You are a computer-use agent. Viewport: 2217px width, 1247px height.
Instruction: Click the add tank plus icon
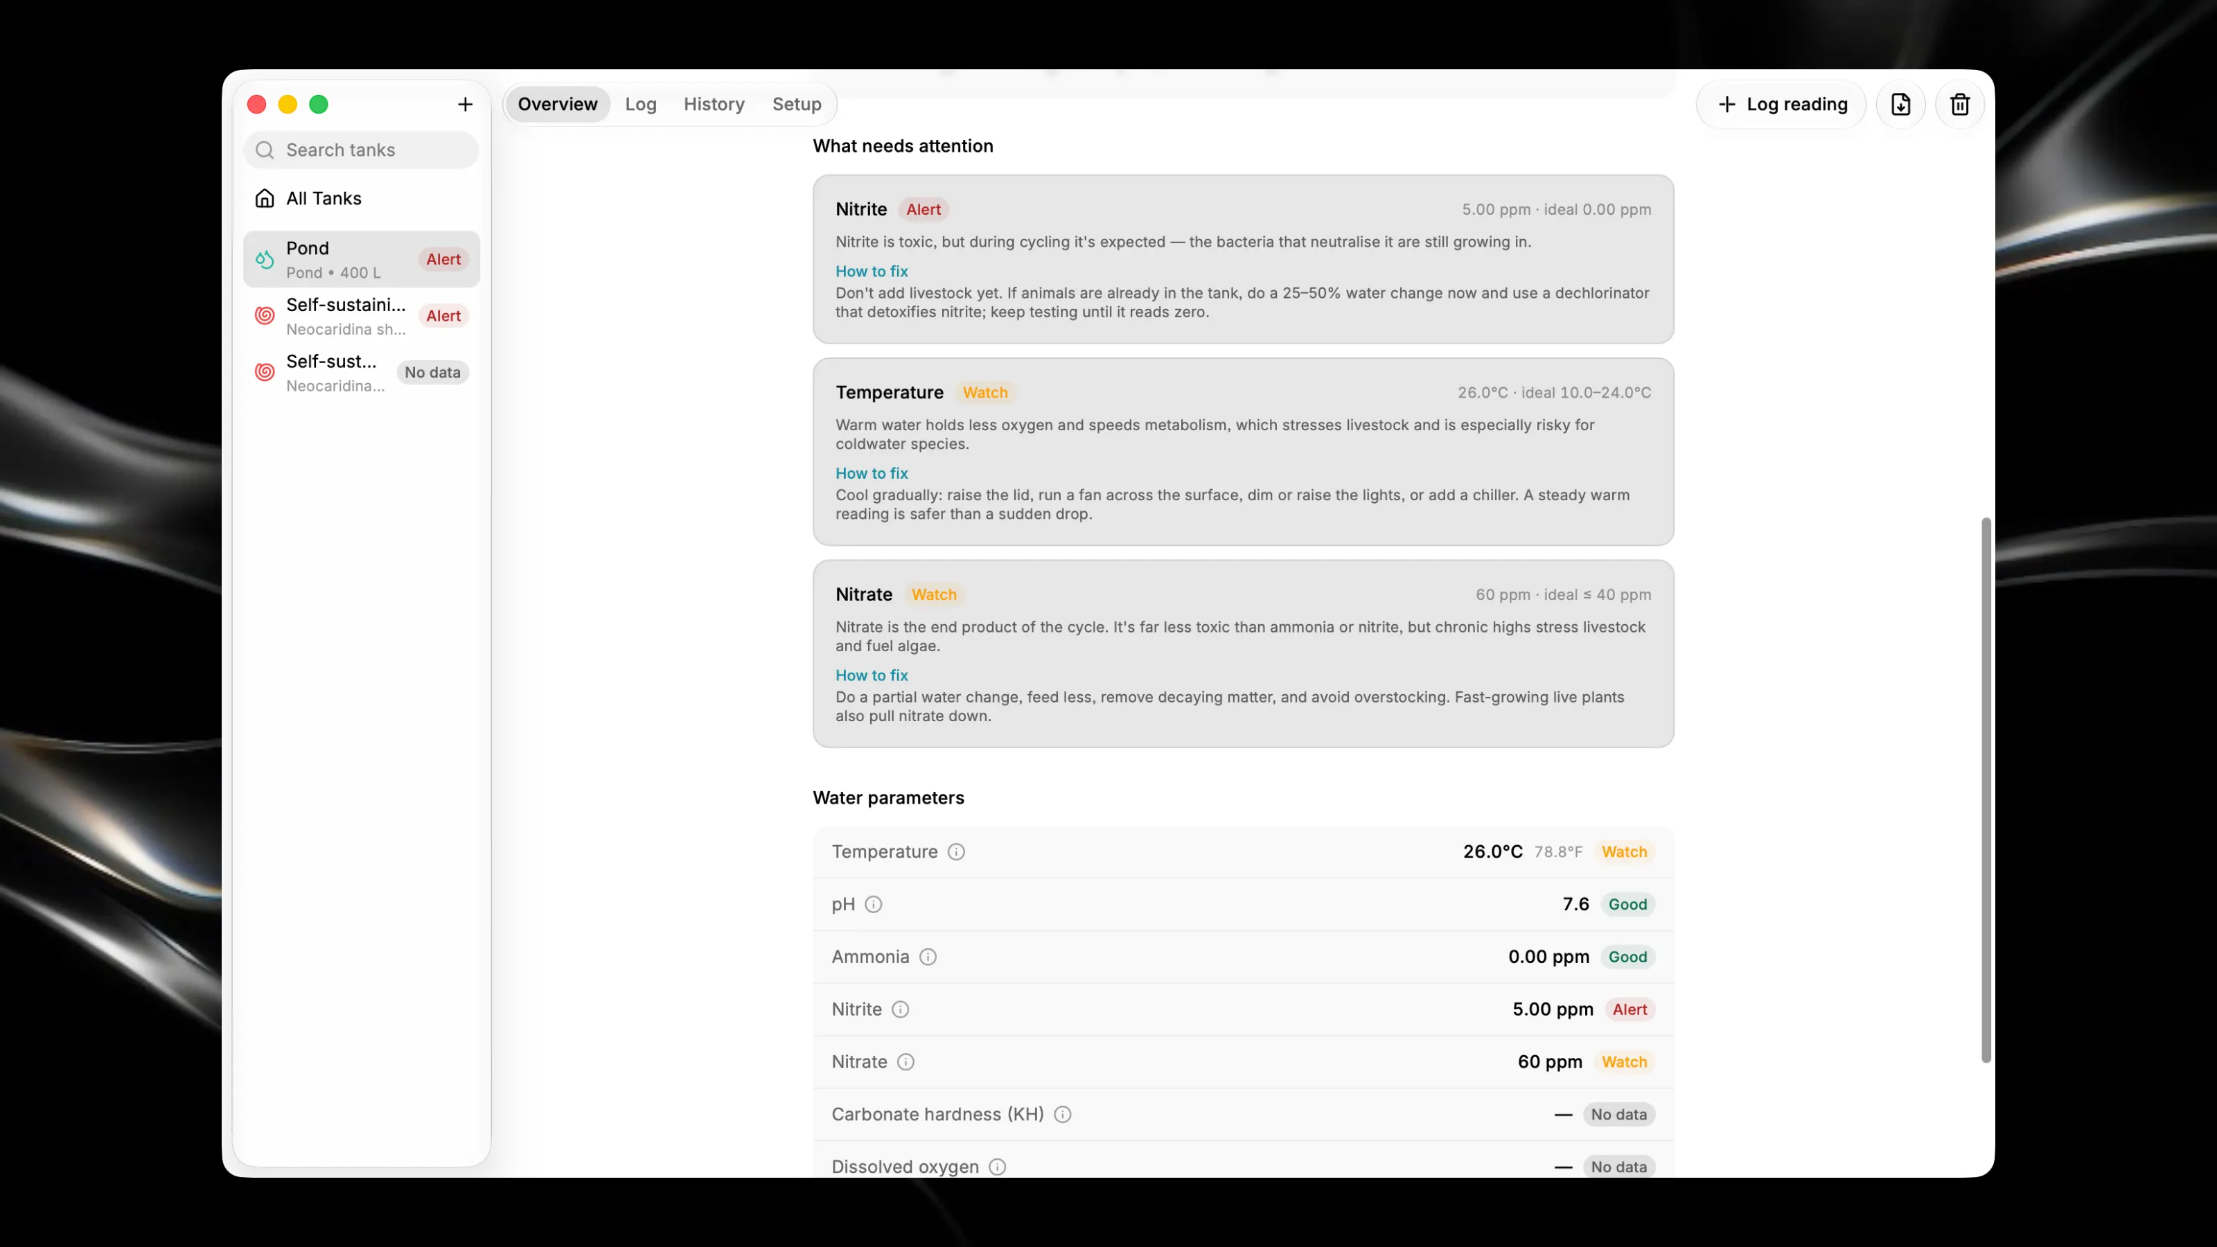coord(465,104)
